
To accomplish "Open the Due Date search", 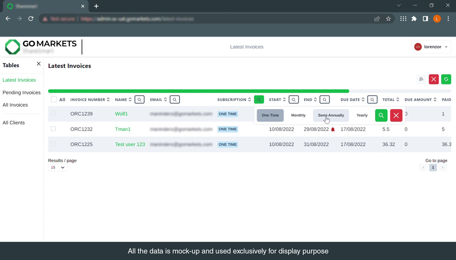I will (372, 100).
